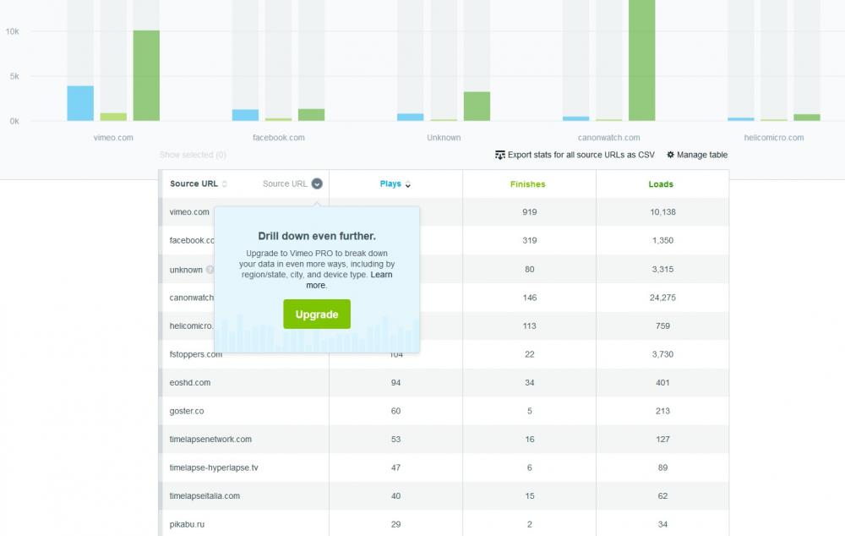Click the export CSV icon

[x=500, y=156]
